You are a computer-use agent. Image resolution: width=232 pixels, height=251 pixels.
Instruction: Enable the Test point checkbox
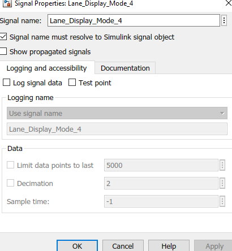click(x=72, y=83)
